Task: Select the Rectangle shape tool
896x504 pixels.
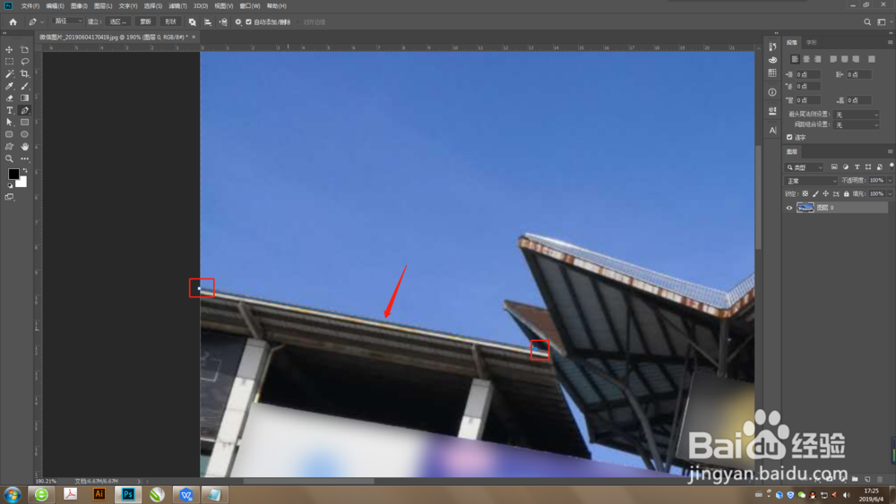Action: 24,122
